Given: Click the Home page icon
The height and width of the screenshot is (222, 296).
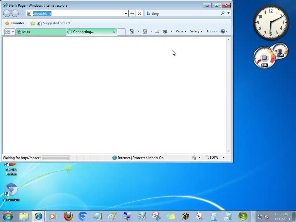Looking at the screenshot, I should (x=132, y=31).
